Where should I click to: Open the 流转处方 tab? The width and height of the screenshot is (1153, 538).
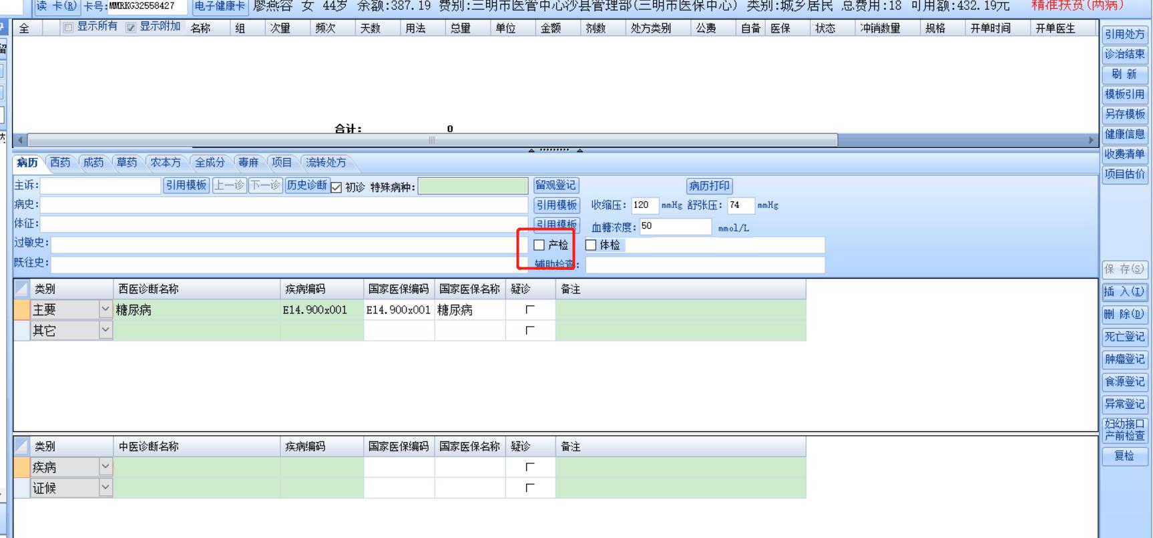click(326, 163)
